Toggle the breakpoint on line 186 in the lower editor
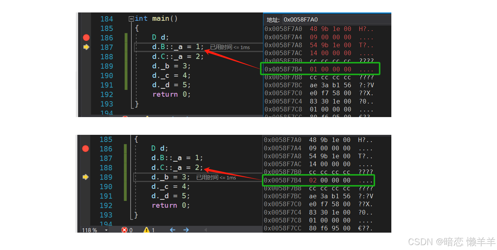 pos(86,148)
